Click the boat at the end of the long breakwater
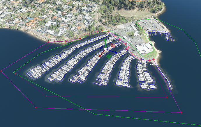 [x=171, y=89]
